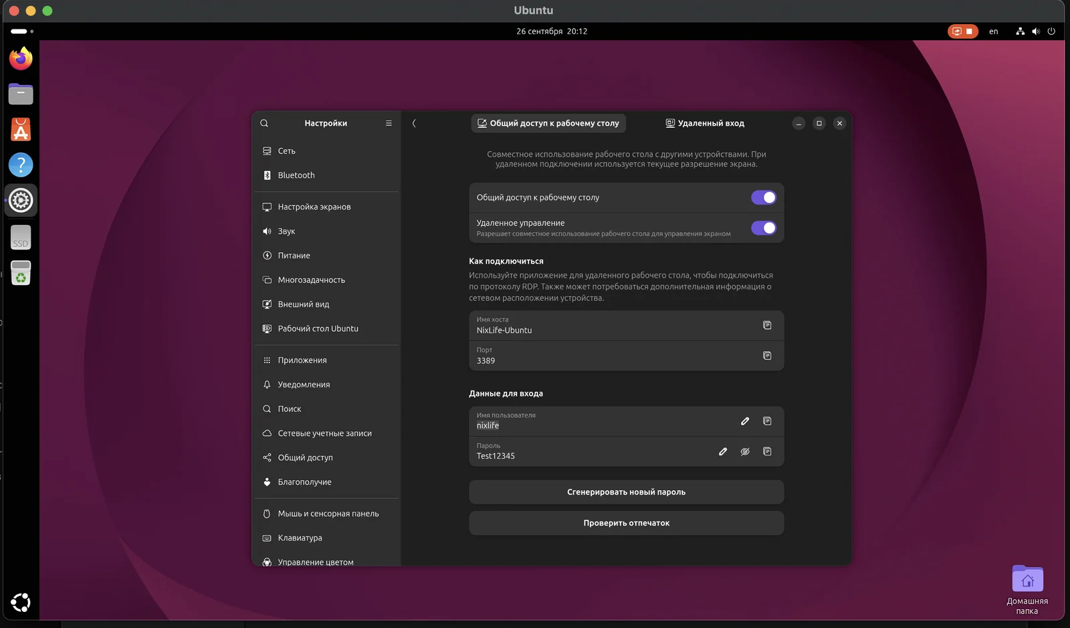The height and width of the screenshot is (628, 1070).
Task: Click the volume icon in top bar
Action: point(1036,31)
